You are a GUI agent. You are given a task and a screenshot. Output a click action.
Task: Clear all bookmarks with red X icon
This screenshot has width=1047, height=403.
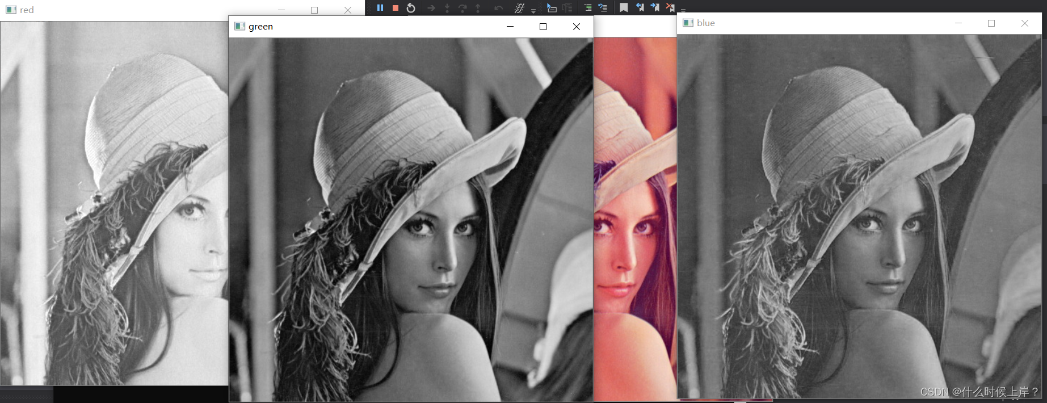[670, 7]
